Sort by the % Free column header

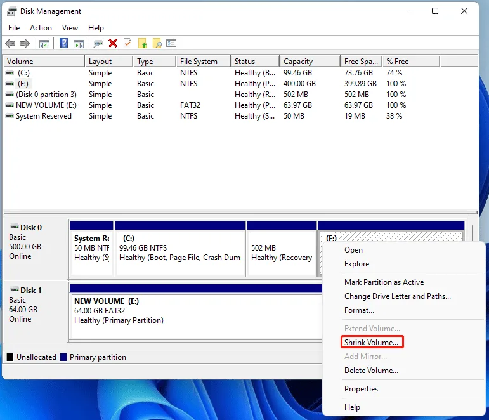tap(412, 62)
